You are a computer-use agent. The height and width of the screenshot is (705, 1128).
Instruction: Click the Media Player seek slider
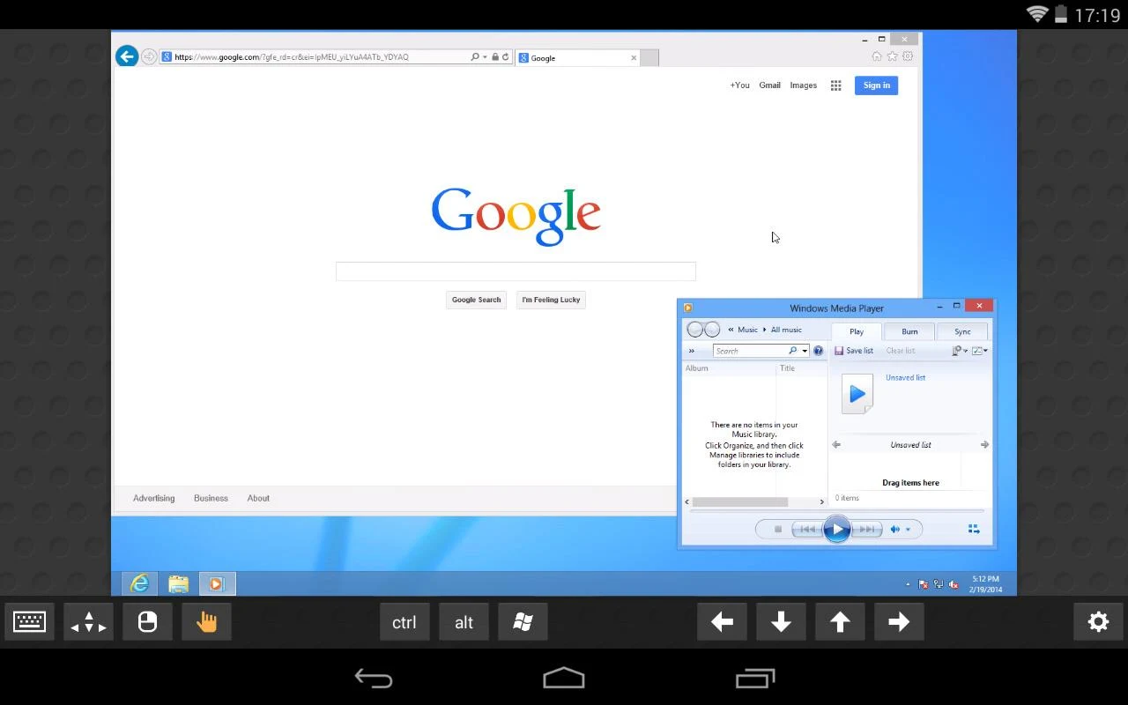[x=836, y=510]
